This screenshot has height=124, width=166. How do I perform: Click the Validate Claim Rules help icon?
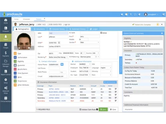click(97, 109)
